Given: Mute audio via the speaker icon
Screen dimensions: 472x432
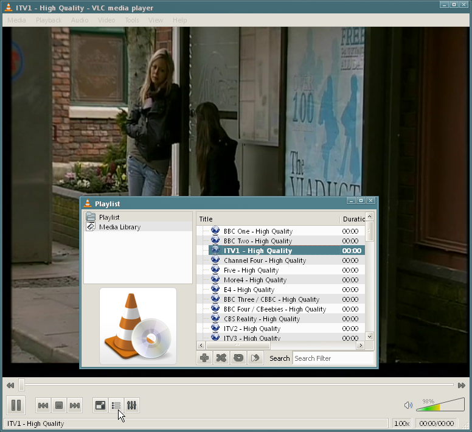Looking at the screenshot, I should (408, 406).
